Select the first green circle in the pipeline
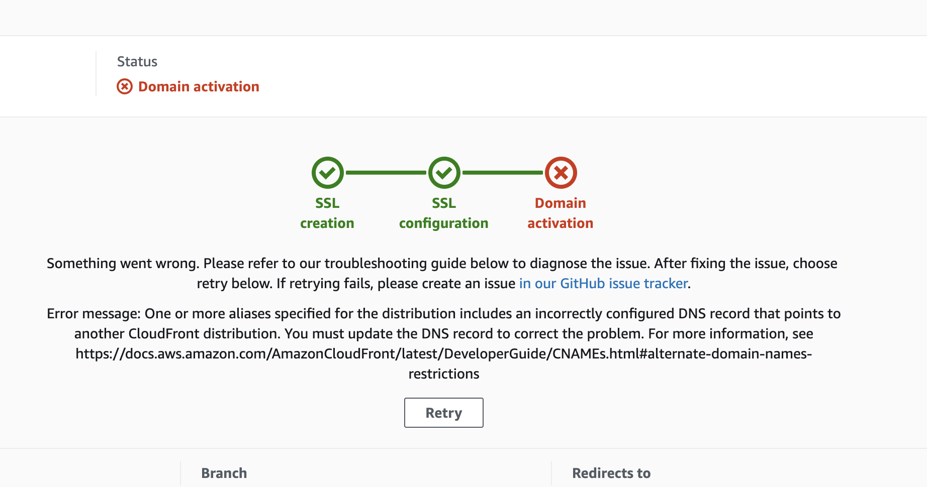The image size is (927, 487). pyautogui.click(x=328, y=172)
